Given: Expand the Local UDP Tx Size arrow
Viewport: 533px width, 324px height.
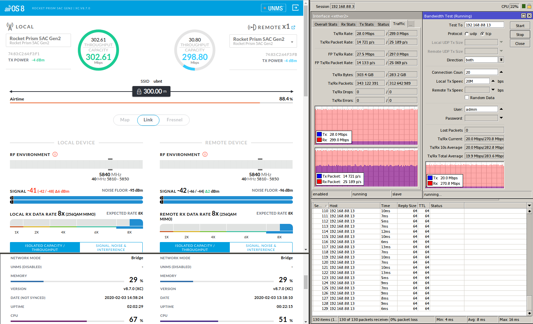Looking at the screenshot, I should click(x=501, y=42).
